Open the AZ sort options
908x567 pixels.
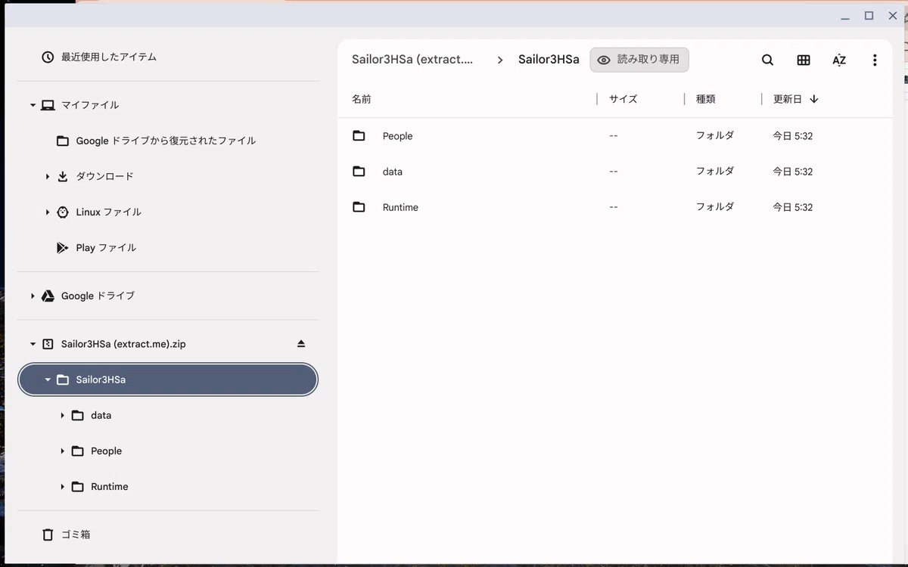click(839, 60)
